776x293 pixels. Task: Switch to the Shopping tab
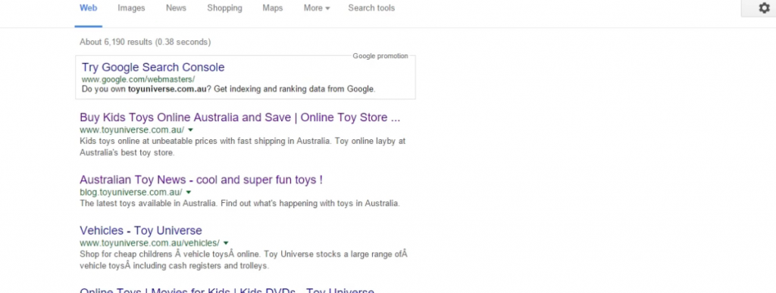(x=224, y=8)
